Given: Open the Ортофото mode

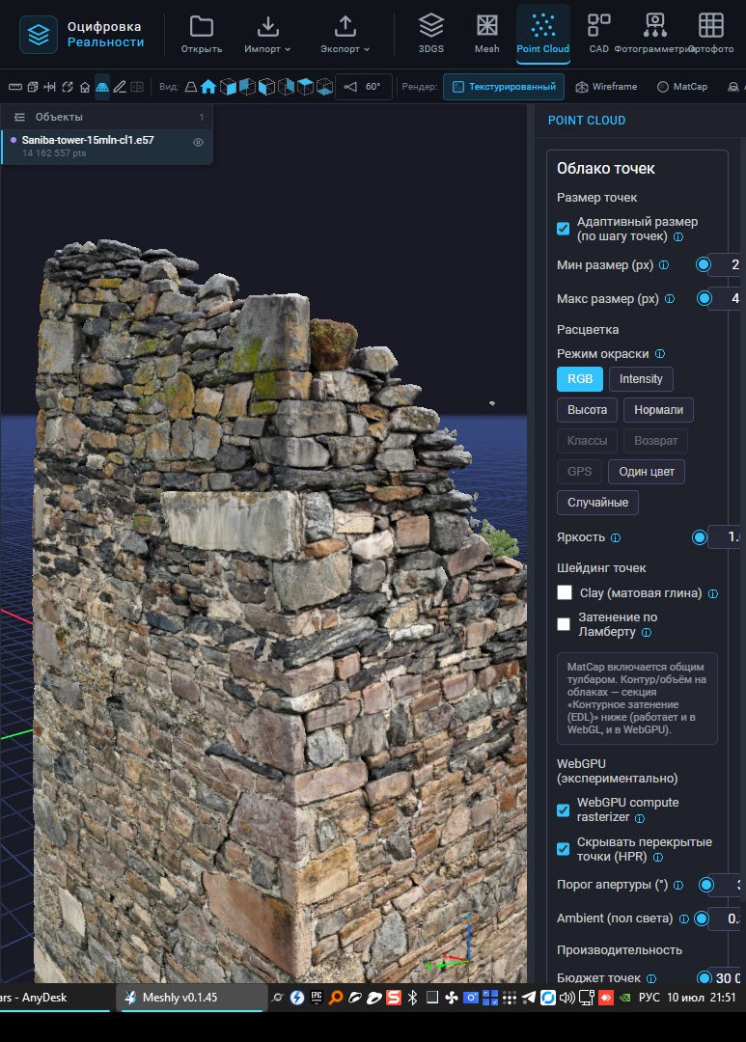Looking at the screenshot, I should tap(710, 33).
